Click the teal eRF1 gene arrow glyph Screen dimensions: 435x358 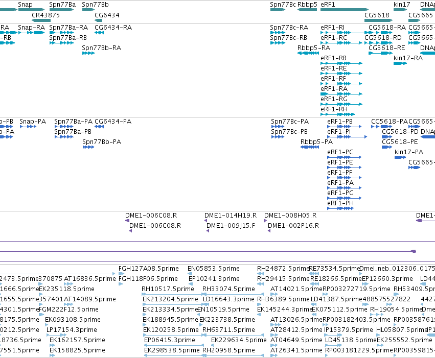tap(345, 10)
